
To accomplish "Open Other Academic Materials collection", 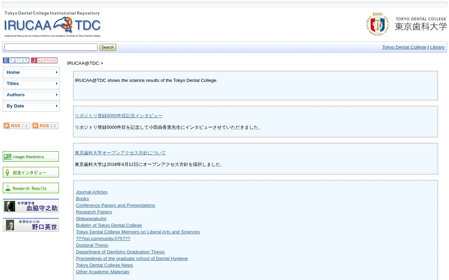I will pos(103,272).
